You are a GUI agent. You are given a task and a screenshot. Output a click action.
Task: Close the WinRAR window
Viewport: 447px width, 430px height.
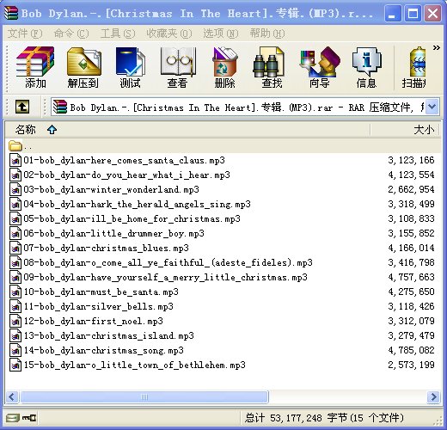coord(432,13)
